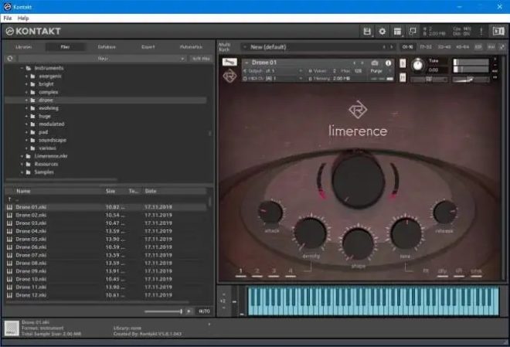Collapse the Instruments folder
510x347 pixels.
pyautogui.click(x=22, y=68)
